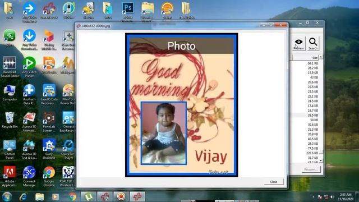Open Asoftech Data Recovery shortcut

(x=29, y=94)
